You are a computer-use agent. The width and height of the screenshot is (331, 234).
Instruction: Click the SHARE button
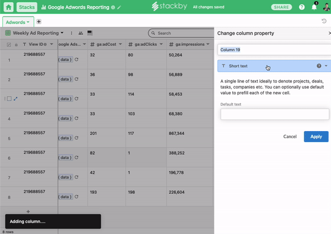click(x=281, y=7)
